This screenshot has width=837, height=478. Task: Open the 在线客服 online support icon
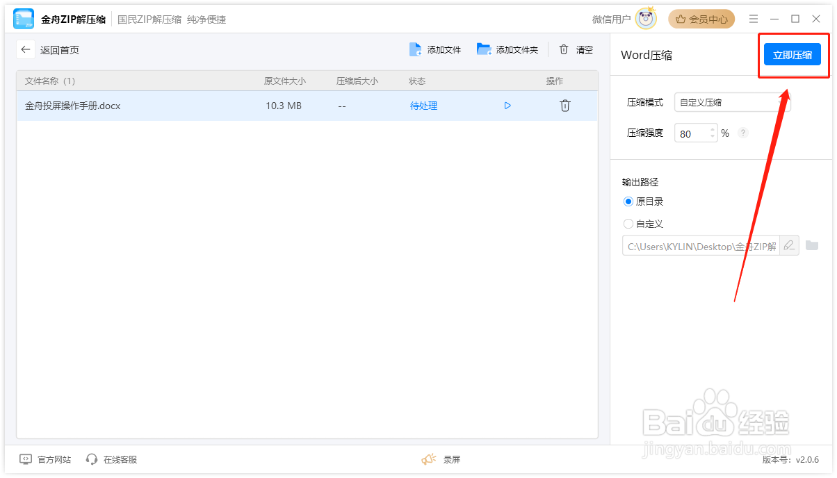(x=91, y=459)
